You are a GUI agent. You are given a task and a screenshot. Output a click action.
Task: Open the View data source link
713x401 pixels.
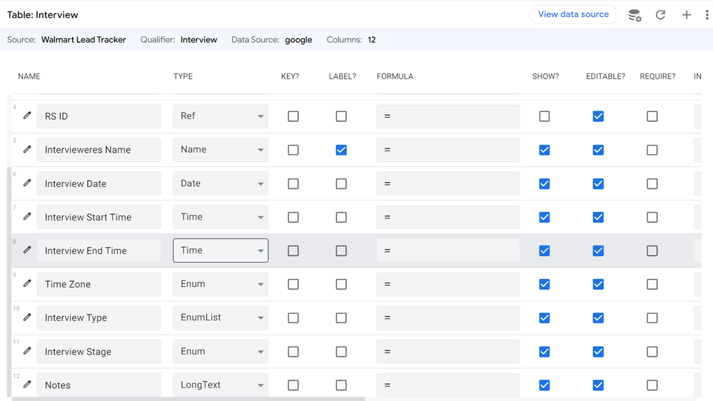coord(573,14)
